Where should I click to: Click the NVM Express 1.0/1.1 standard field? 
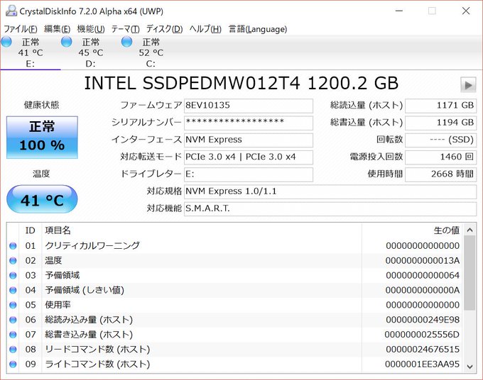tap(330, 191)
